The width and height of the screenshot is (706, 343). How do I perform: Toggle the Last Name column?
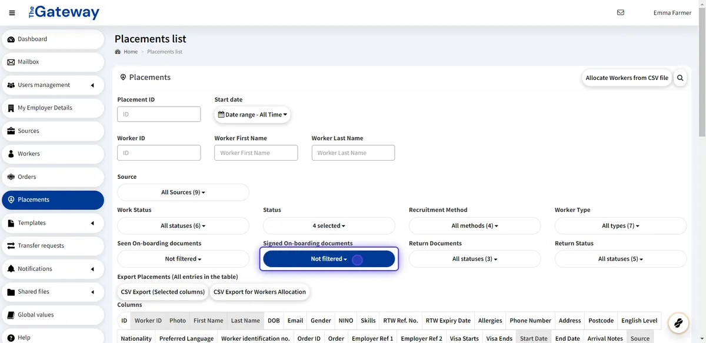pos(245,321)
